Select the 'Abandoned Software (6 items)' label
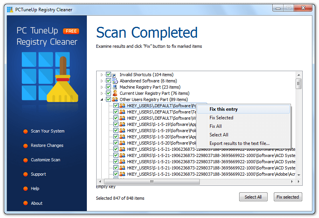Screen dimensions: 319x218 click(x=148, y=81)
